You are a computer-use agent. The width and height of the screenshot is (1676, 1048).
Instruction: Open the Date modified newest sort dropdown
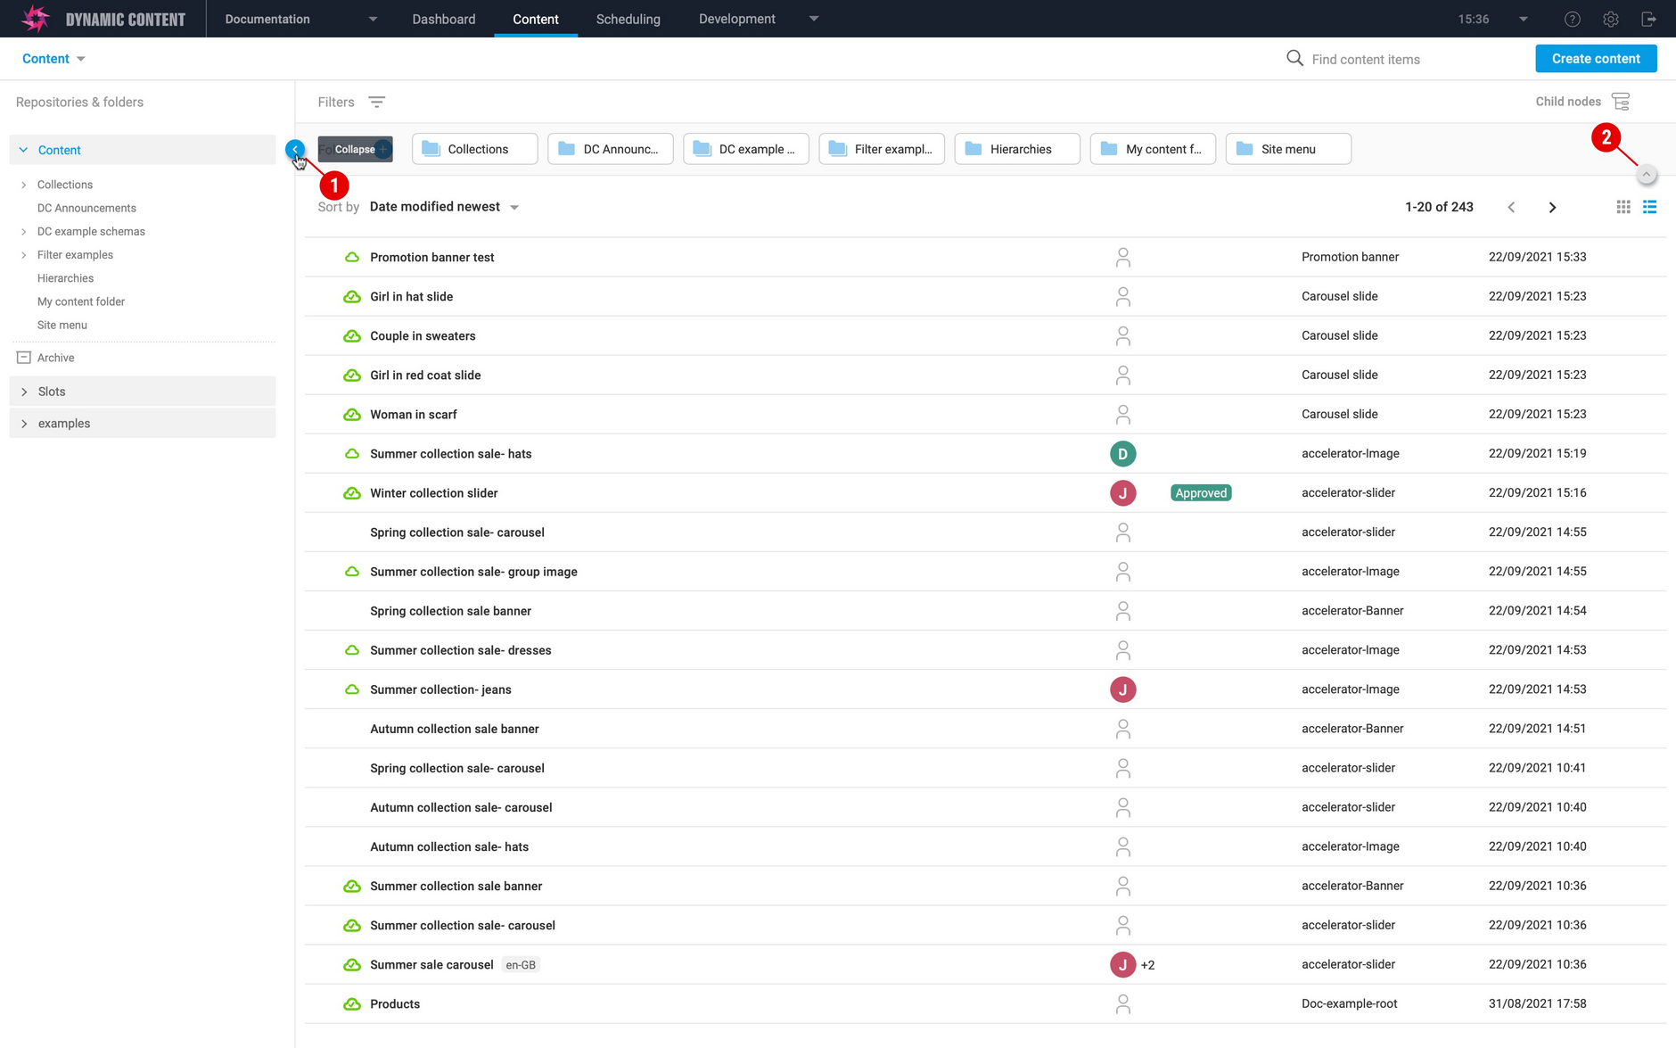tap(444, 207)
